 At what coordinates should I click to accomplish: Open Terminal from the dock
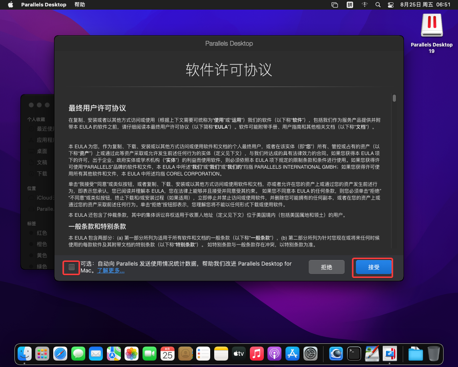[354, 354]
